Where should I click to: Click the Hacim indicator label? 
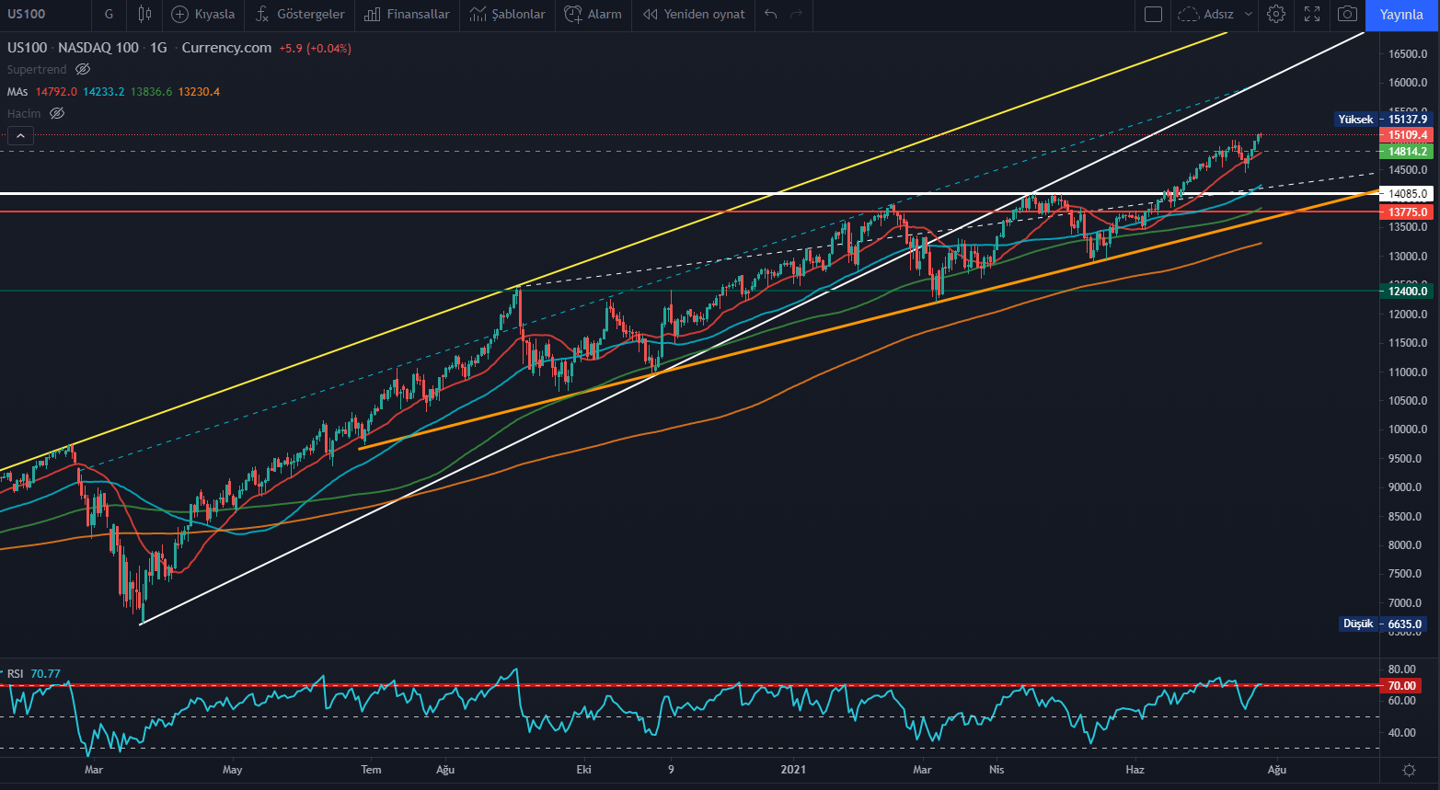(x=24, y=114)
